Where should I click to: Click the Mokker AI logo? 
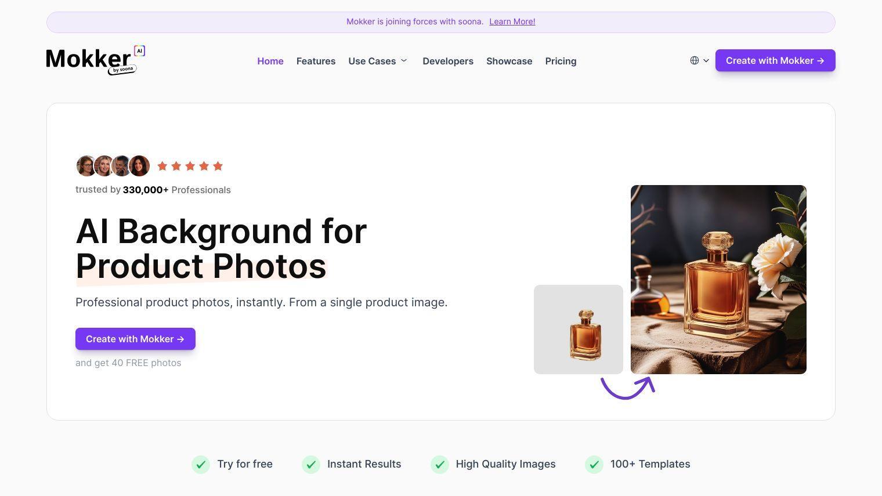click(x=96, y=60)
